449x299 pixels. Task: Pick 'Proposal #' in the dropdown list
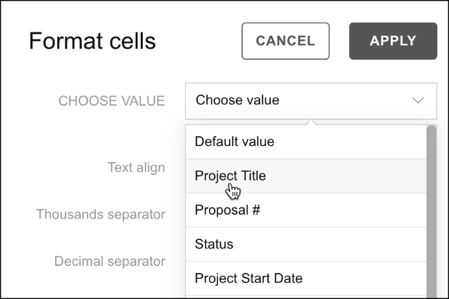pyautogui.click(x=306, y=210)
